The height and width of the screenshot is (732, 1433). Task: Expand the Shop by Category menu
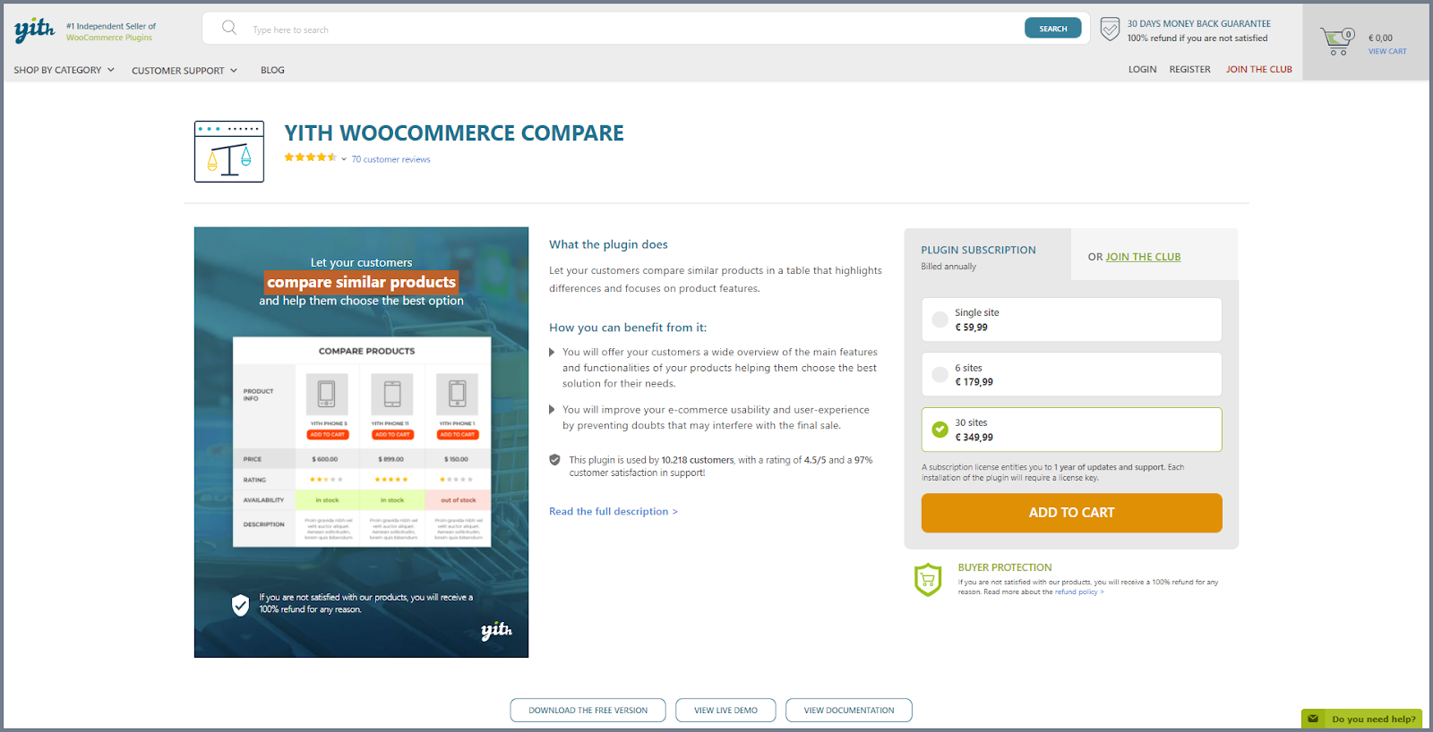click(x=64, y=70)
